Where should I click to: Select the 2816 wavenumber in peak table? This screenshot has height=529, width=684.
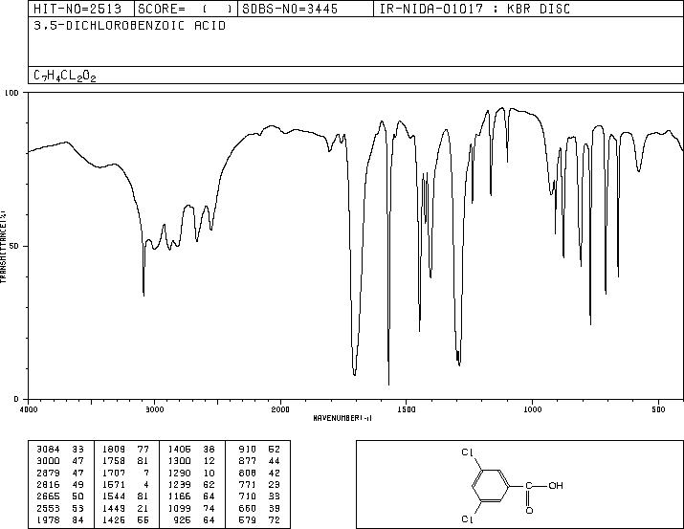tap(49, 484)
